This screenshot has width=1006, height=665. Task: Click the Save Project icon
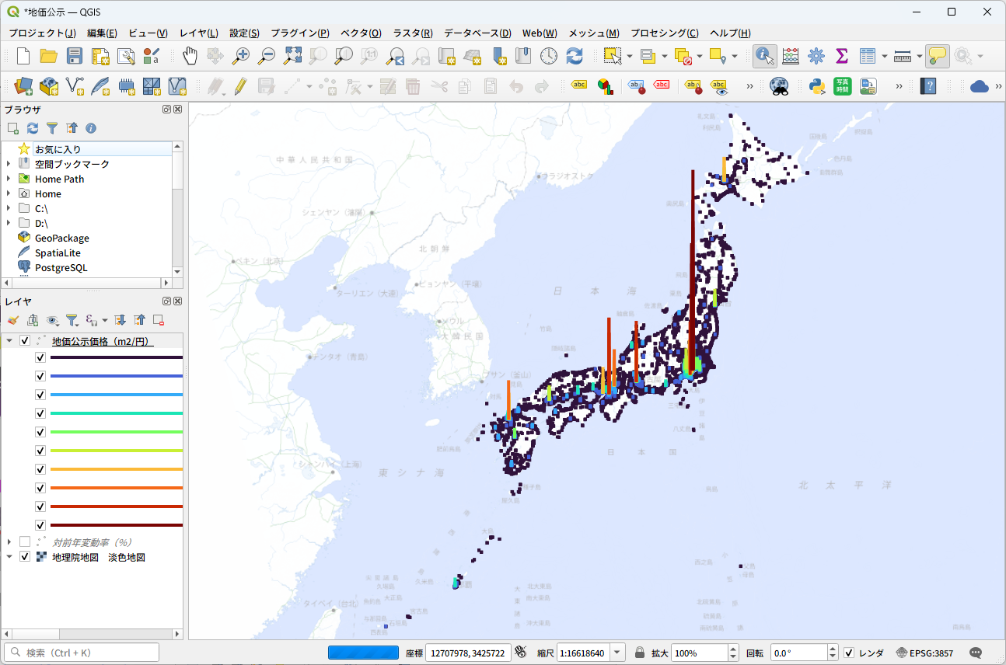pos(74,56)
